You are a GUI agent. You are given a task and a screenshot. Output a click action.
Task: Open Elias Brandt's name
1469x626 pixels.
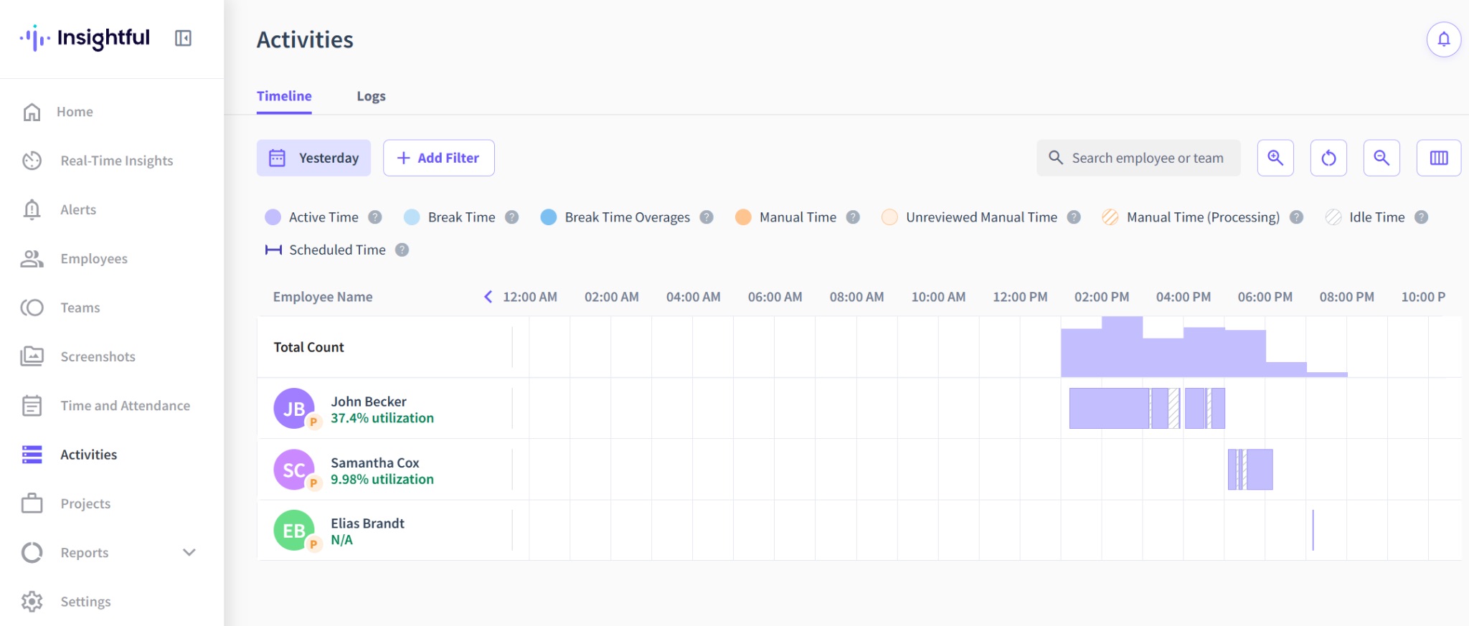(367, 523)
